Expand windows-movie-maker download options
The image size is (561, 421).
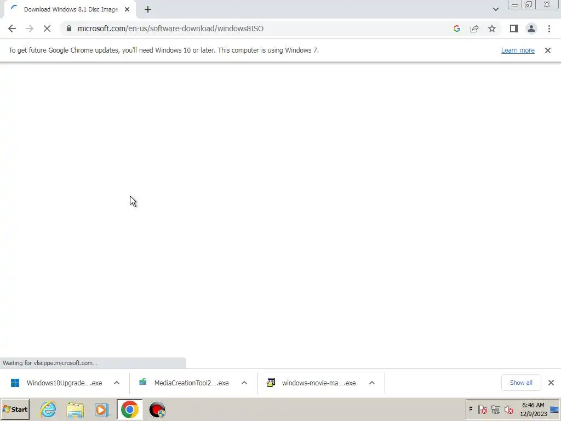pos(372,383)
